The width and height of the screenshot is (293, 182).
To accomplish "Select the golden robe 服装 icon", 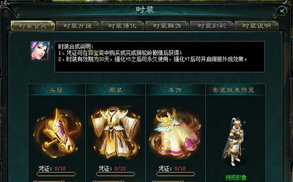I will (115, 132).
